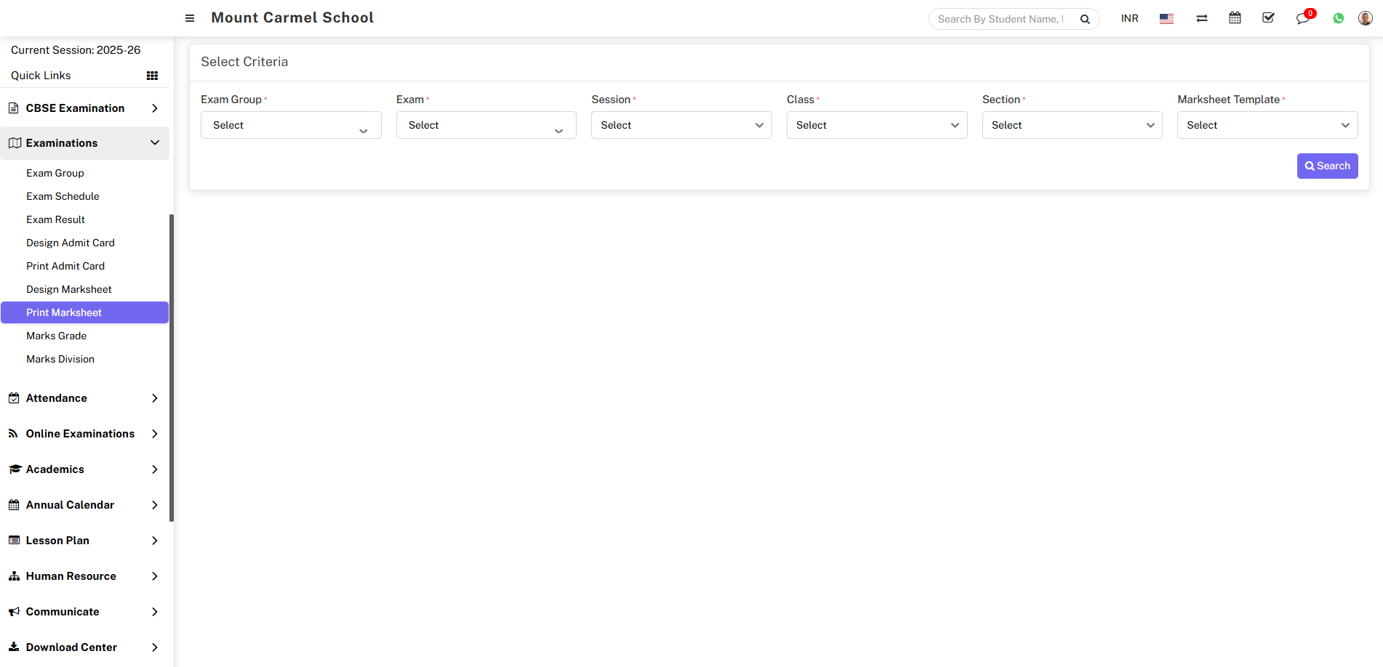The width and height of the screenshot is (1383, 667).
Task: Click the US flag language icon
Action: (x=1166, y=19)
